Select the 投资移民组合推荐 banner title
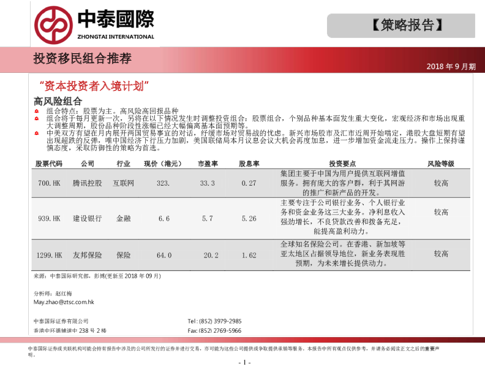 pyautogui.click(x=83, y=59)
